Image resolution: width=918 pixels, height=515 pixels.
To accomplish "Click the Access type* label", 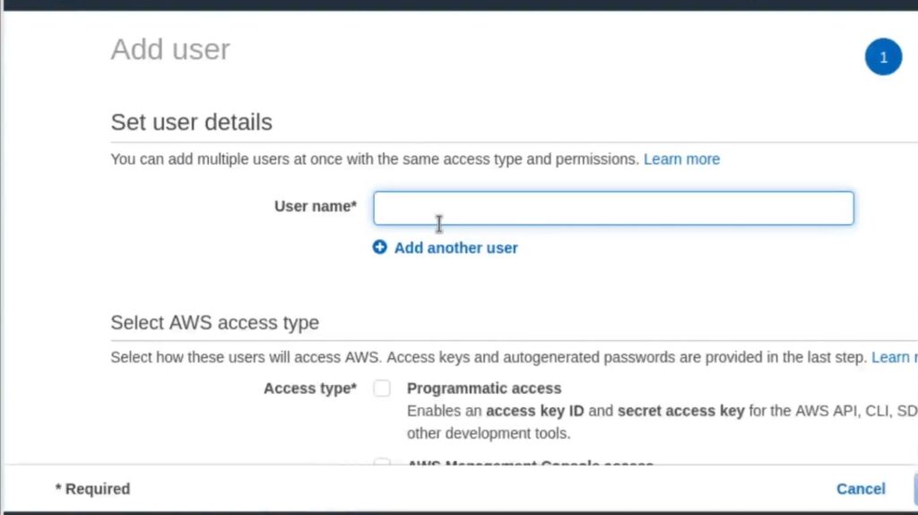I will pos(309,388).
